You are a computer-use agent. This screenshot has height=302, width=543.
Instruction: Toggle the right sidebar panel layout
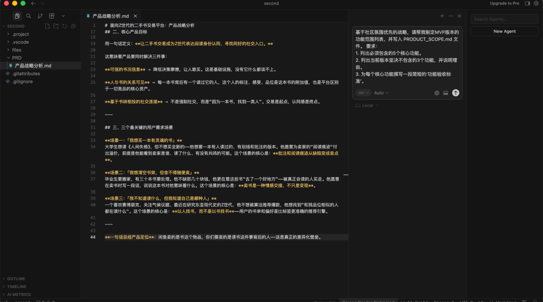(x=527, y=4)
